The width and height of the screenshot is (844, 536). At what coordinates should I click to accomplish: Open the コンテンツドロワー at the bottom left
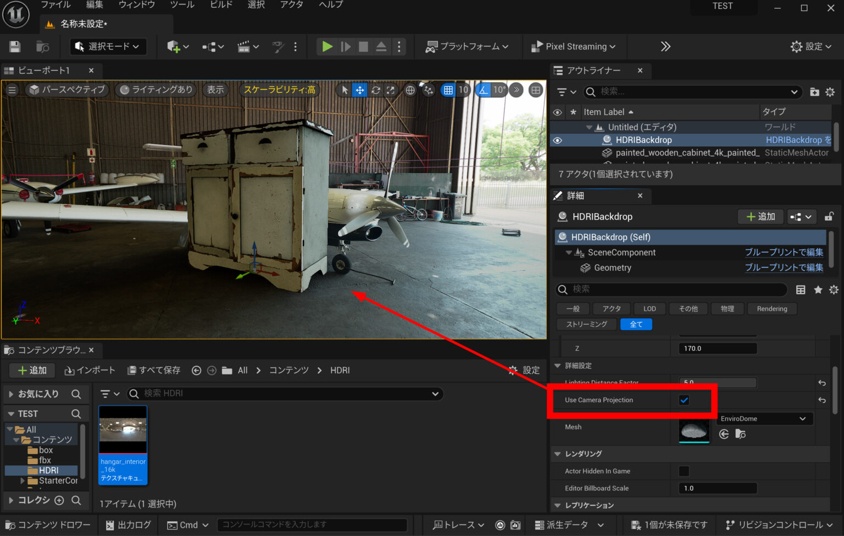tap(48, 524)
